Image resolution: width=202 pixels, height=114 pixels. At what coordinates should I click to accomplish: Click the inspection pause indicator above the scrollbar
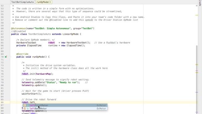click(x=197, y=6)
